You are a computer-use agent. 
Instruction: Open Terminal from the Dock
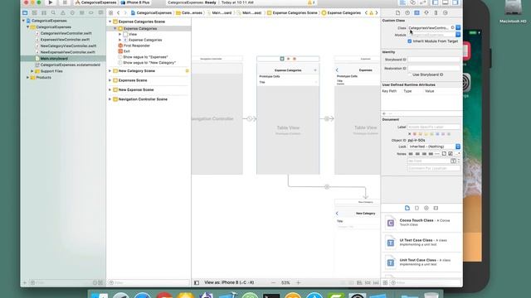coord(271,296)
